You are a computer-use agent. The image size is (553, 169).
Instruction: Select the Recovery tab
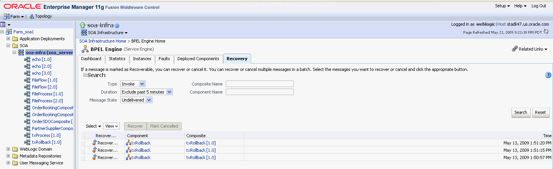pyautogui.click(x=237, y=59)
